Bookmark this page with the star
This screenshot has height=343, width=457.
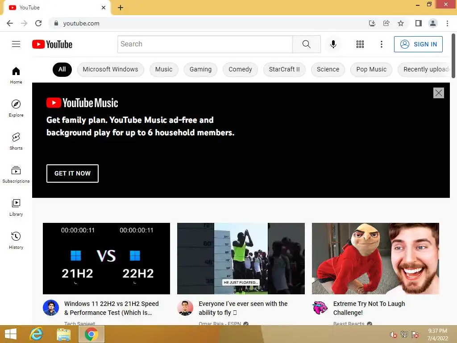tap(401, 23)
